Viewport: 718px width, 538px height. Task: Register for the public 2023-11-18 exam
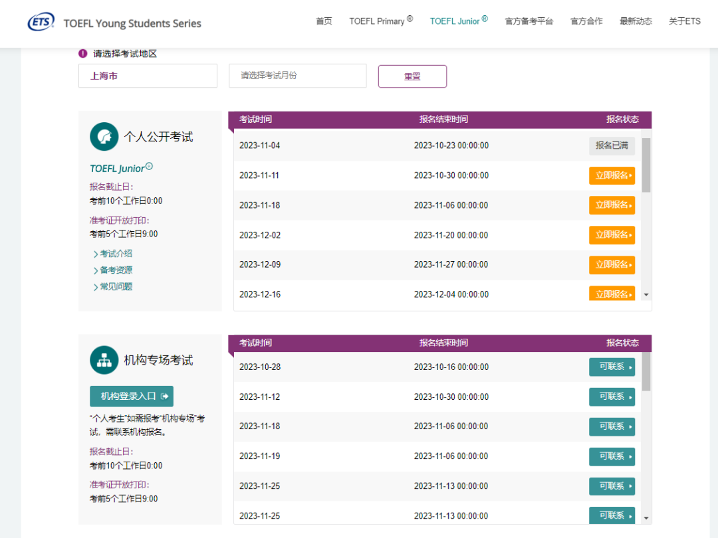pyautogui.click(x=612, y=205)
